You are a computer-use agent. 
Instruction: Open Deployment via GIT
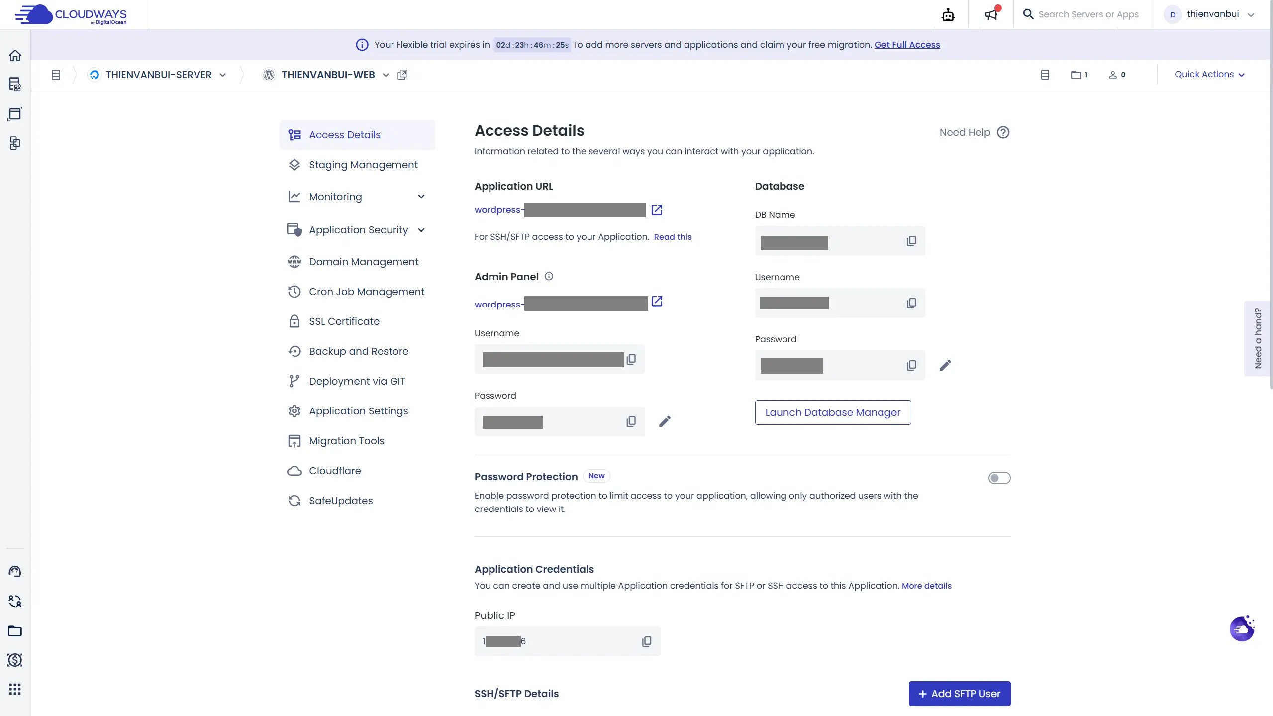click(357, 381)
